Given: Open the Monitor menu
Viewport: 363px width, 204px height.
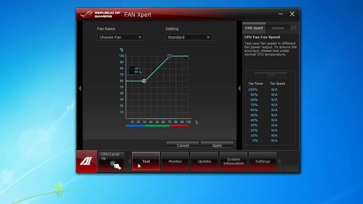Looking at the screenshot, I should coord(175,161).
